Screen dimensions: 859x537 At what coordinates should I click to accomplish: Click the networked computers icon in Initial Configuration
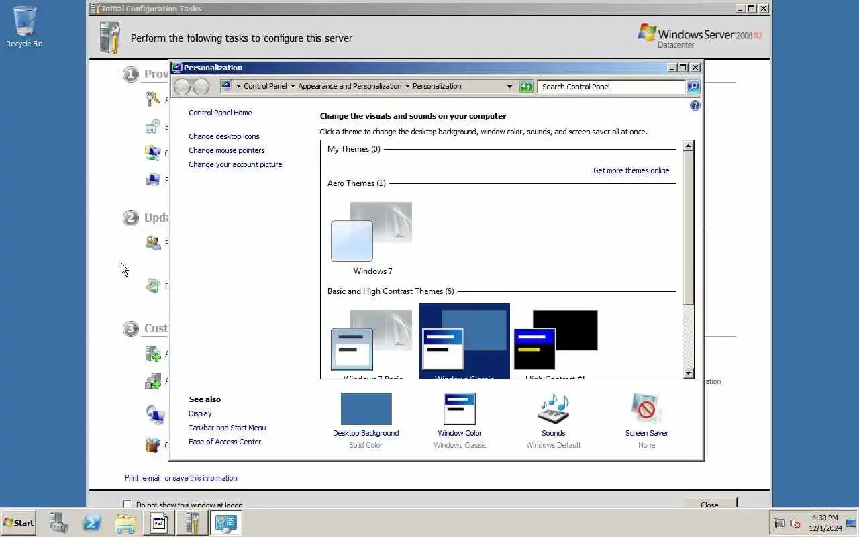coord(153,153)
